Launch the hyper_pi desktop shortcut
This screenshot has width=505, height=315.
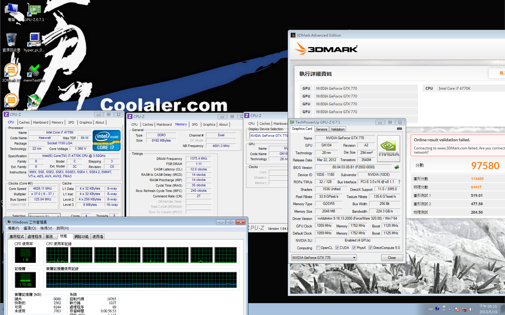pos(34,42)
